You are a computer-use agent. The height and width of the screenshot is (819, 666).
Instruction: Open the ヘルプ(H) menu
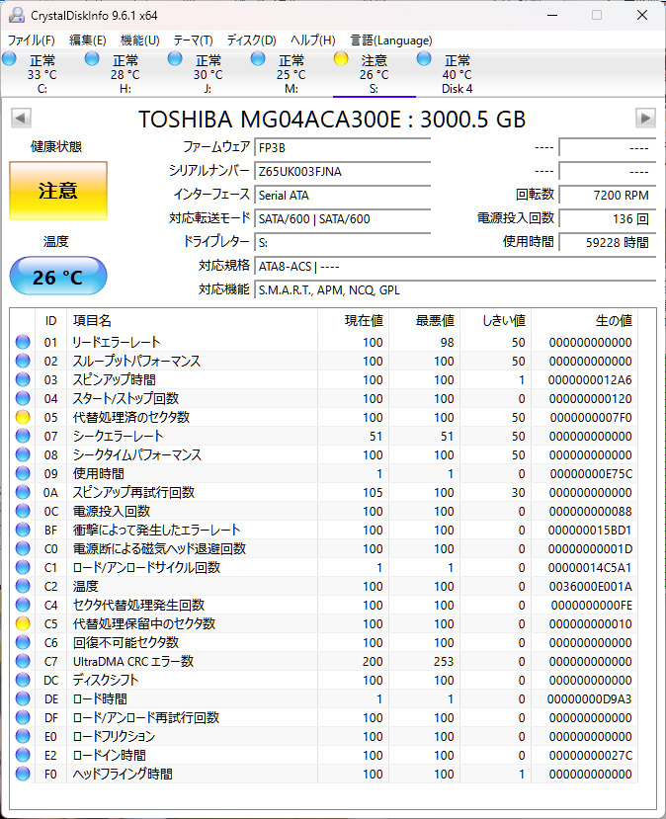click(x=312, y=41)
